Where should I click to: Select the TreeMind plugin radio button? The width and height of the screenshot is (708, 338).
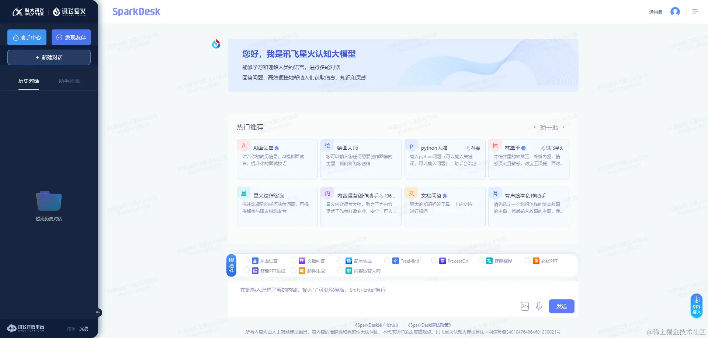pos(387,260)
